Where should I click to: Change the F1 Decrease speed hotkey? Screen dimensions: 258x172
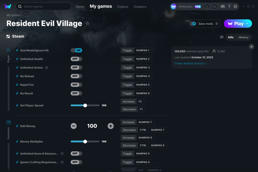click(141, 109)
